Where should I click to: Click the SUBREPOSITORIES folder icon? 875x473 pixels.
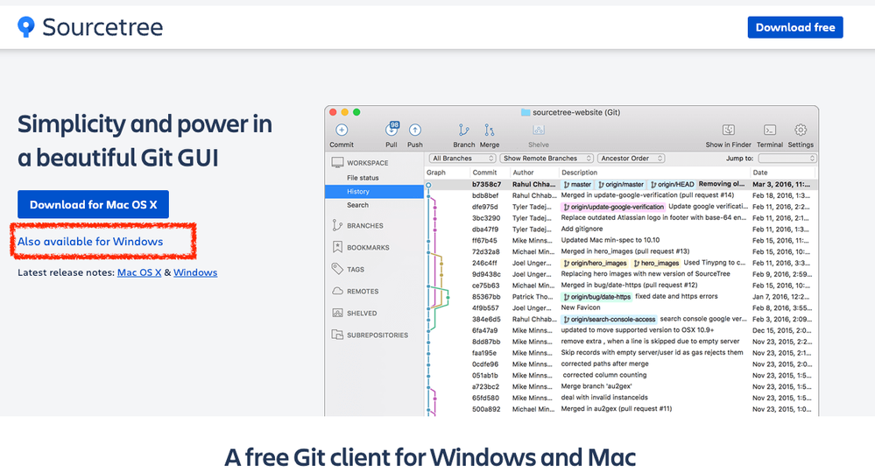coord(337,335)
